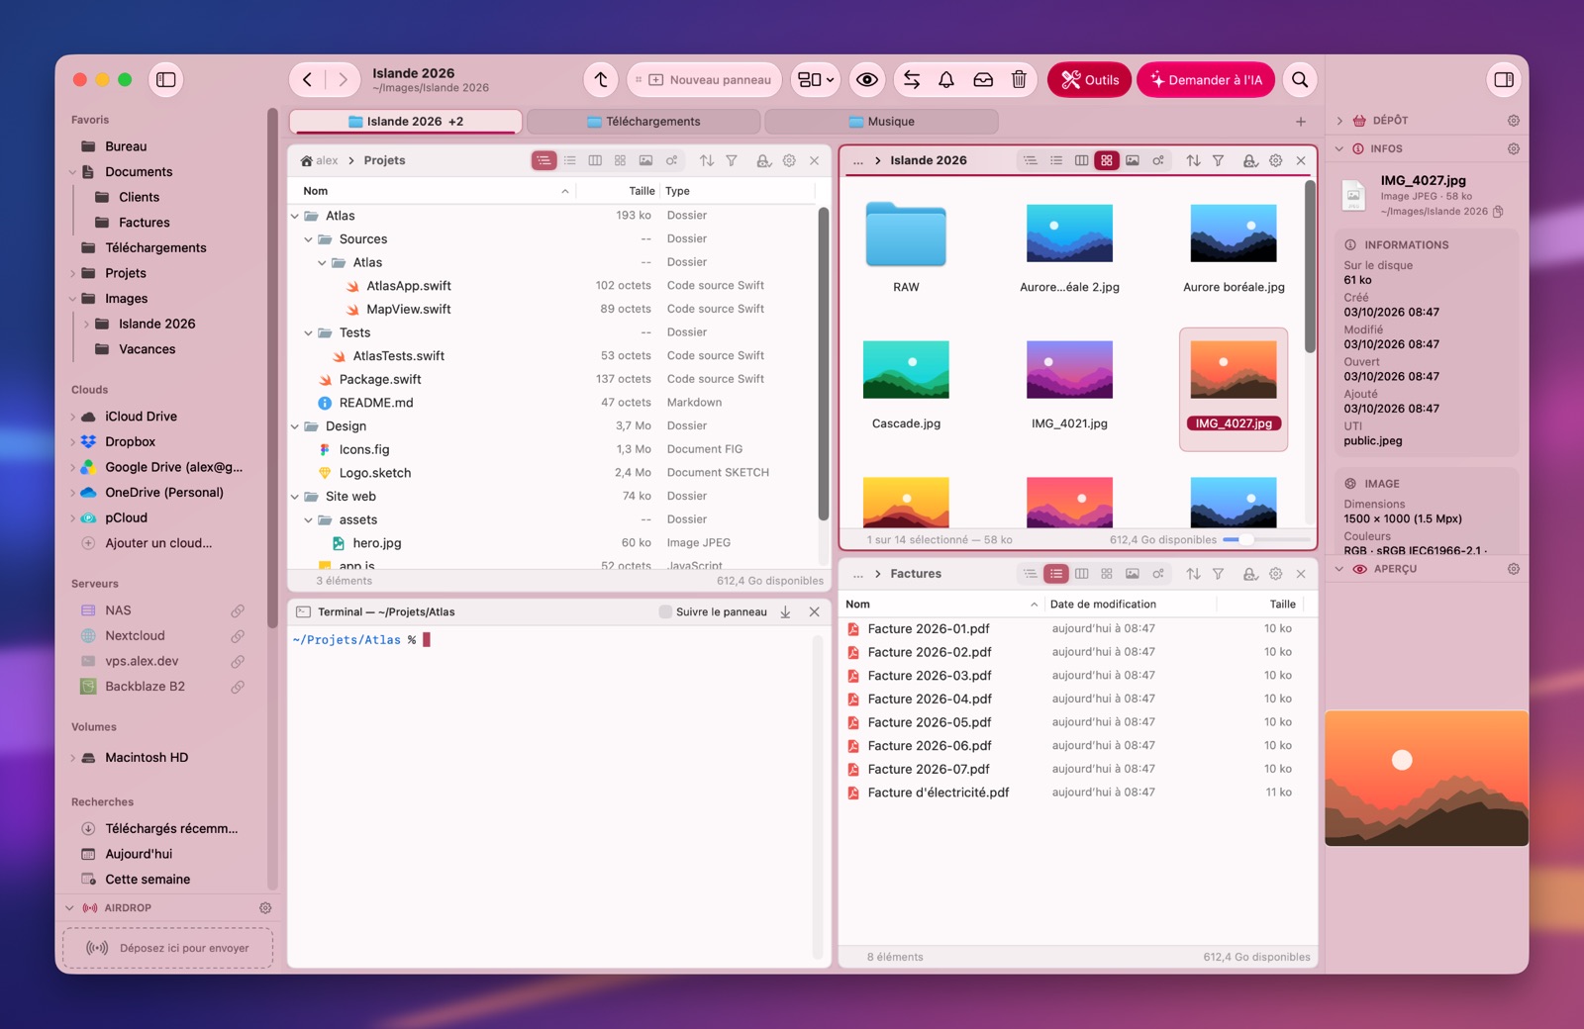1584x1029 pixels.
Task: Click the inbox tray icon in toolbar
Action: pos(983,80)
